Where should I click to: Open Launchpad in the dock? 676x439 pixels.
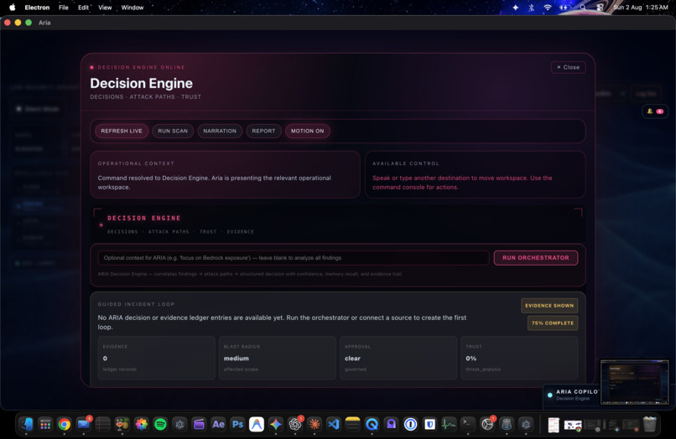45,425
